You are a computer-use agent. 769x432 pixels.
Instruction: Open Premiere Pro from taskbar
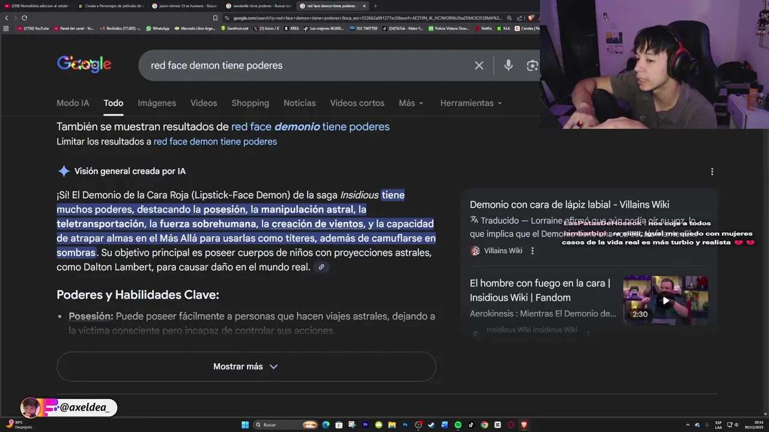[x=365, y=425]
